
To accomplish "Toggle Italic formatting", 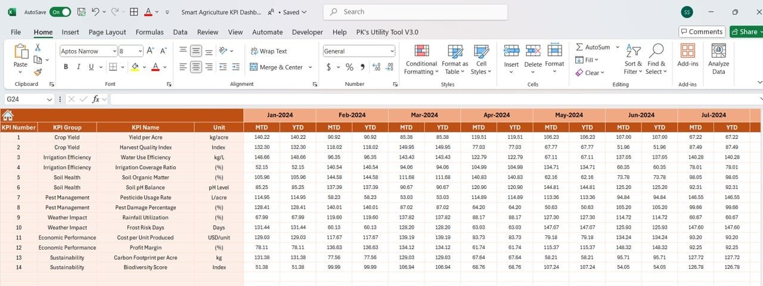I will [x=77, y=67].
